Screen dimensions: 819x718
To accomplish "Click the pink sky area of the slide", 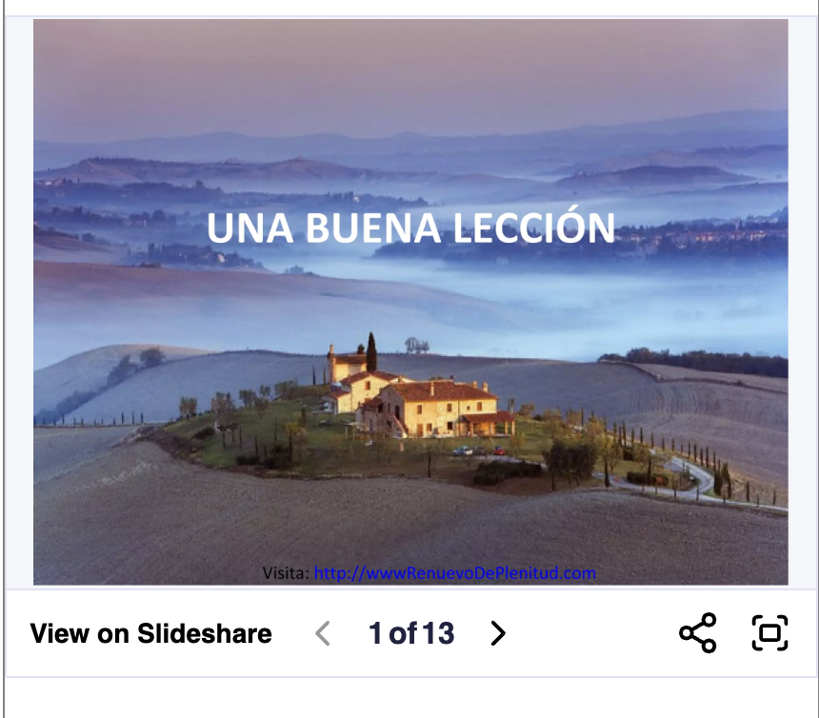I will [x=410, y=68].
